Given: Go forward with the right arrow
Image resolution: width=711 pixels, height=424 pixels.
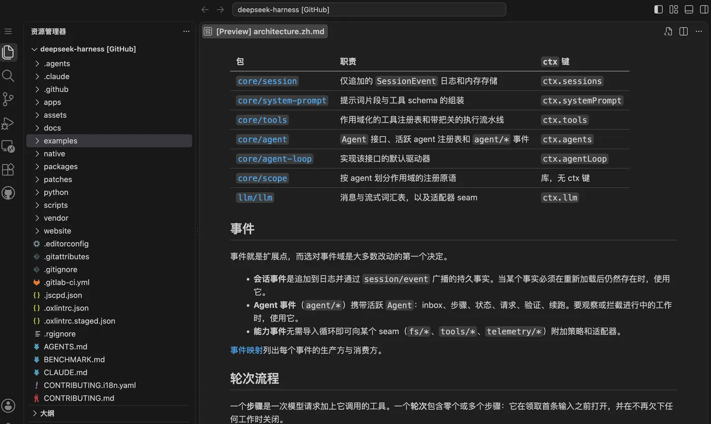Looking at the screenshot, I should (220, 10).
